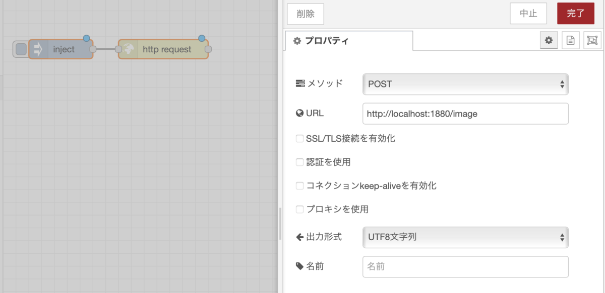Click the 完了 button
Image resolution: width=605 pixels, height=293 pixels.
pos(575,14)
